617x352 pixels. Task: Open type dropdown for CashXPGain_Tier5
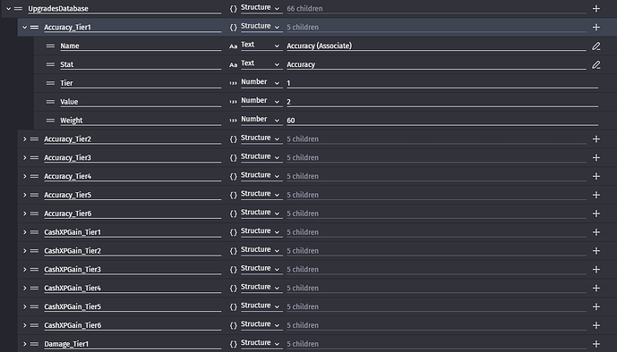click(261, 306)
